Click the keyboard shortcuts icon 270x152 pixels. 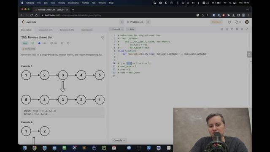[237, 29]
